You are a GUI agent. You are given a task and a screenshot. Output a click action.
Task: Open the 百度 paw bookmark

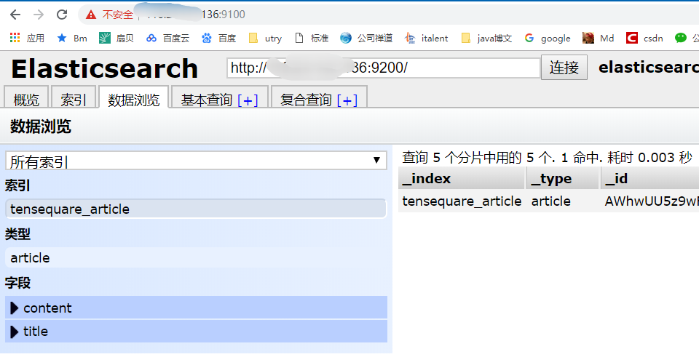(x=218, y=39)
